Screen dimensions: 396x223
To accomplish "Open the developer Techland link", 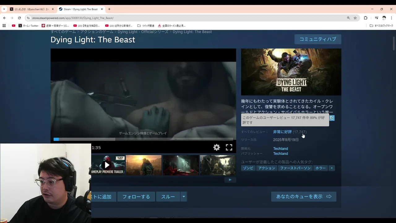I will click(281, 149).
